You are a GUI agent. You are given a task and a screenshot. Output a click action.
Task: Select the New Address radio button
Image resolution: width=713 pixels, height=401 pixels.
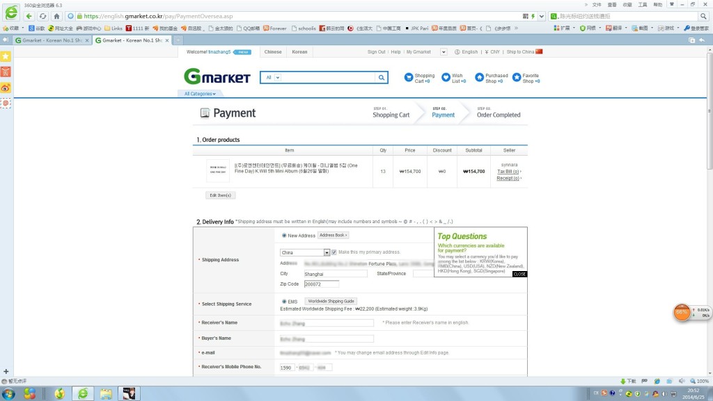pos(284,236)
